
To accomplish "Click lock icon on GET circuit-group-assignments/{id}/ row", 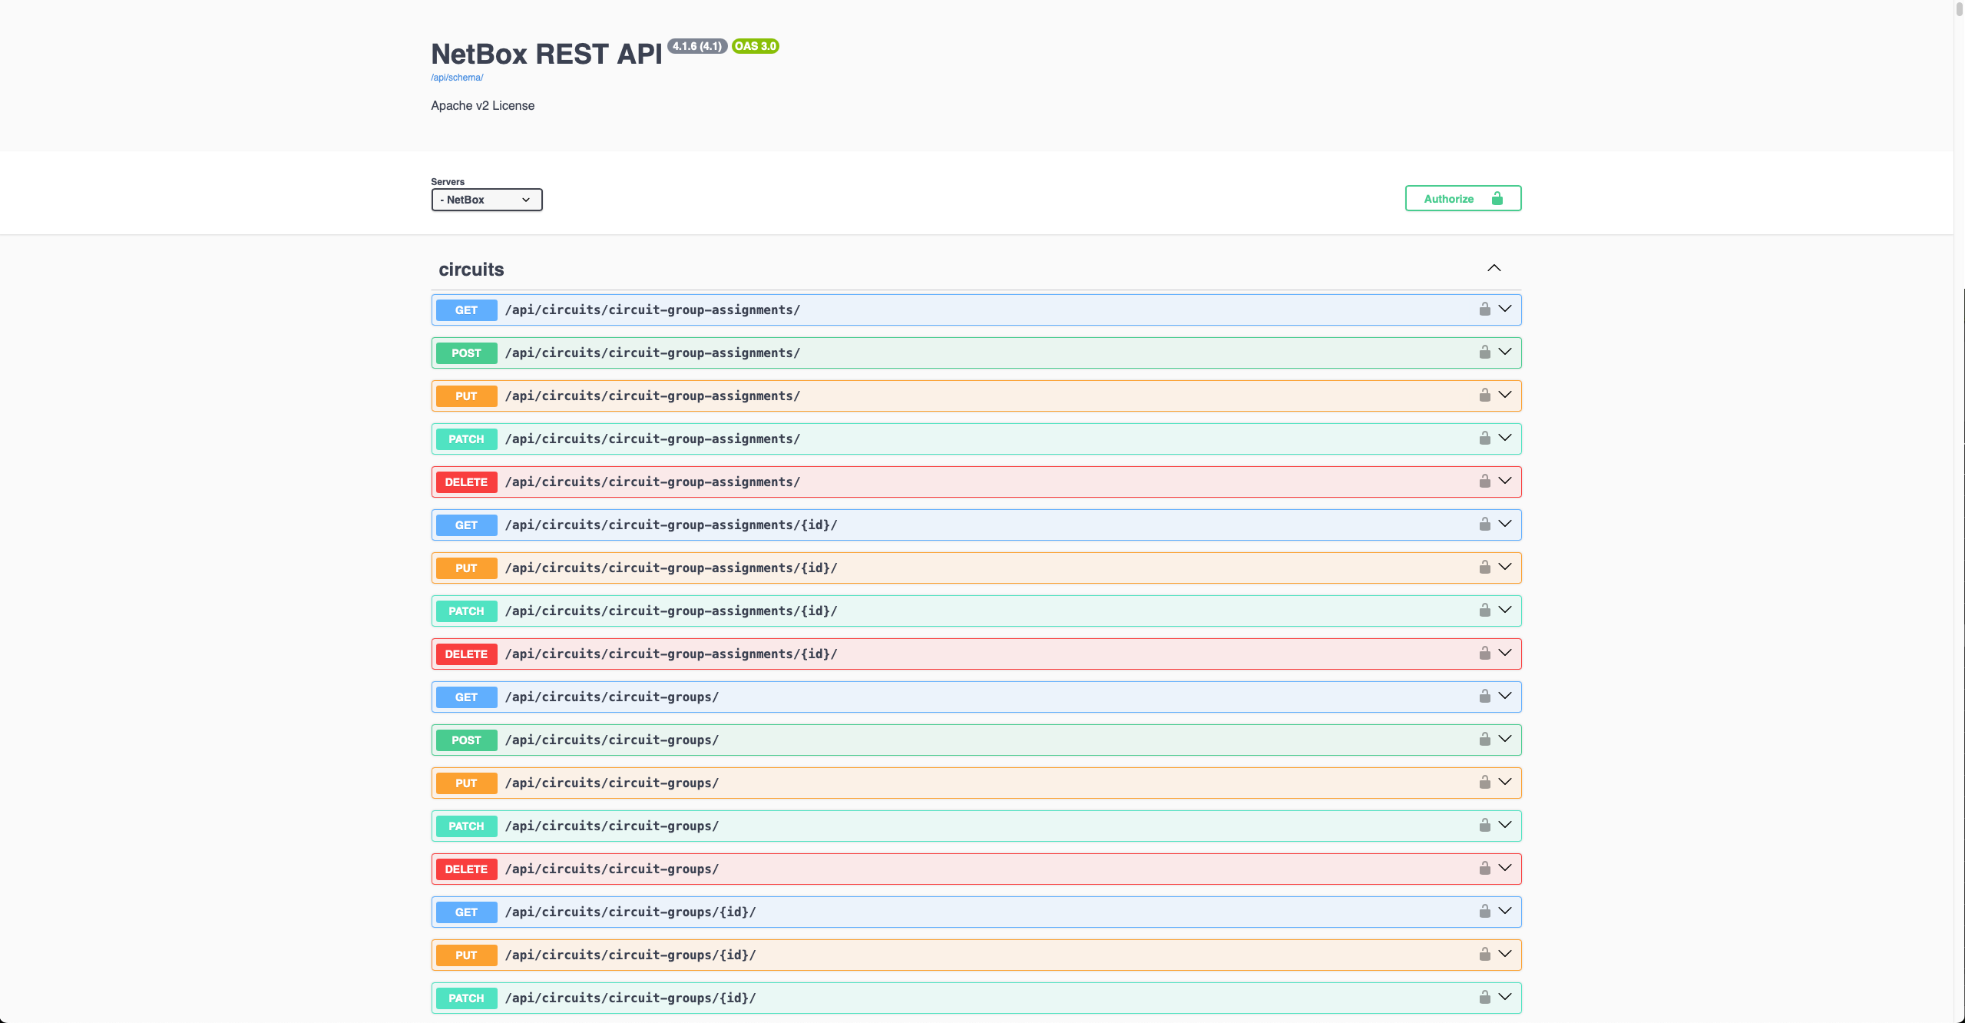I will coord(1484,525).
